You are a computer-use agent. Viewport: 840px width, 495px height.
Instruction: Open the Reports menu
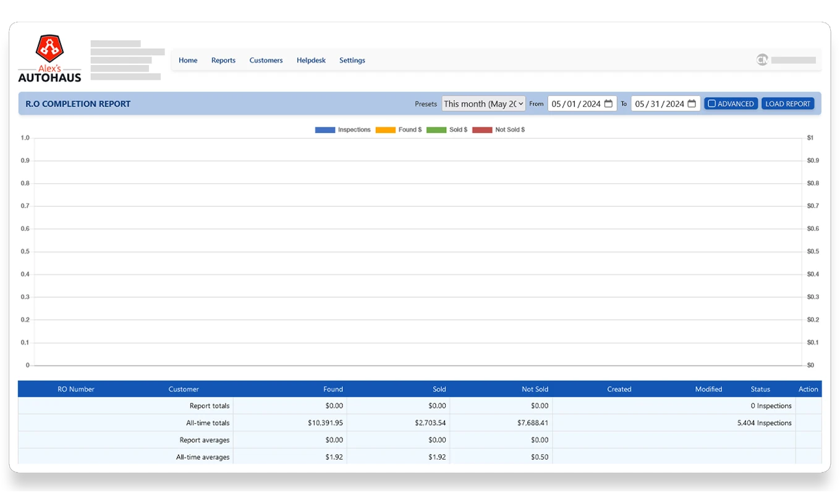point(223,60)
